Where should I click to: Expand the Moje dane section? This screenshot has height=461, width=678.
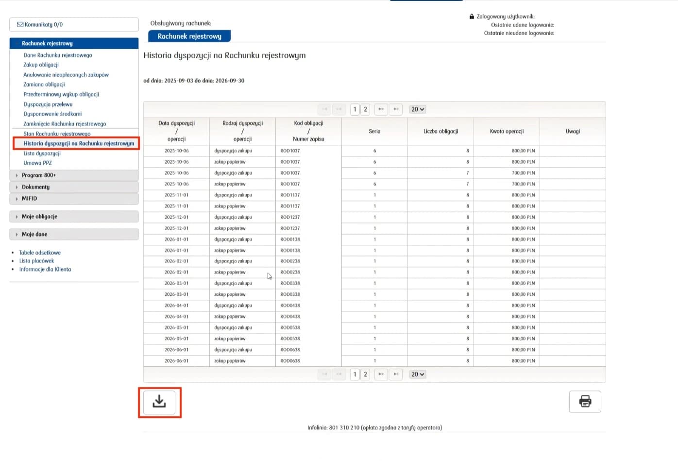tap(74, 234)
